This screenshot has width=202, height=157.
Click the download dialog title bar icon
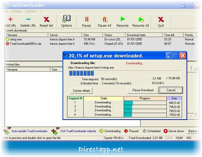[66, 55]
